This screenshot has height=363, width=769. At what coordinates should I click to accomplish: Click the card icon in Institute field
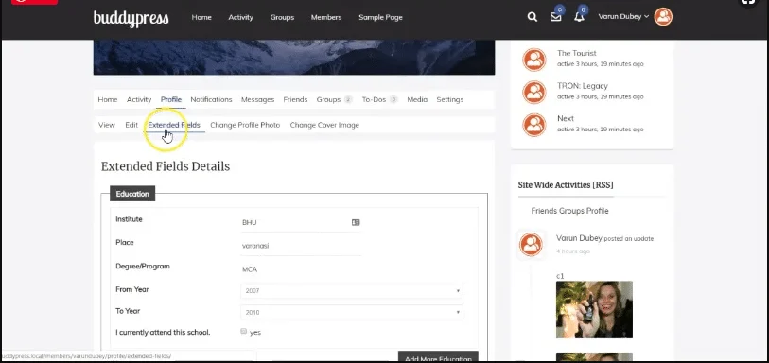click(356, 222)
